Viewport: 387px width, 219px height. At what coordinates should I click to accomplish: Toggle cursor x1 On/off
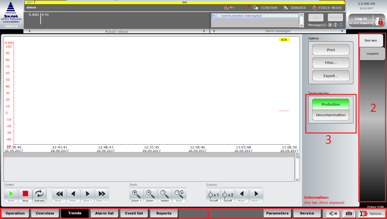214,196
